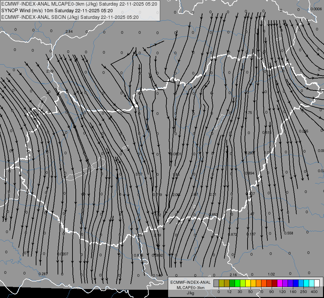Click the map value 0.0801
Image resolution: width=324 pixels, height=298 pixels.
pyautogui.click(x=176, y=154)
